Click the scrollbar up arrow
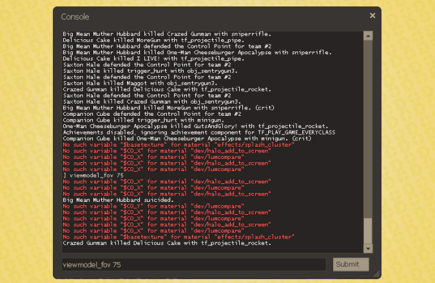This screenshot has height=283, width=435. tap(368, 36)
